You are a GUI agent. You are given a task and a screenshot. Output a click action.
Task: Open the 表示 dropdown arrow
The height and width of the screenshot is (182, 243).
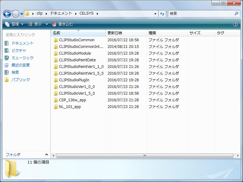[47, 24]
